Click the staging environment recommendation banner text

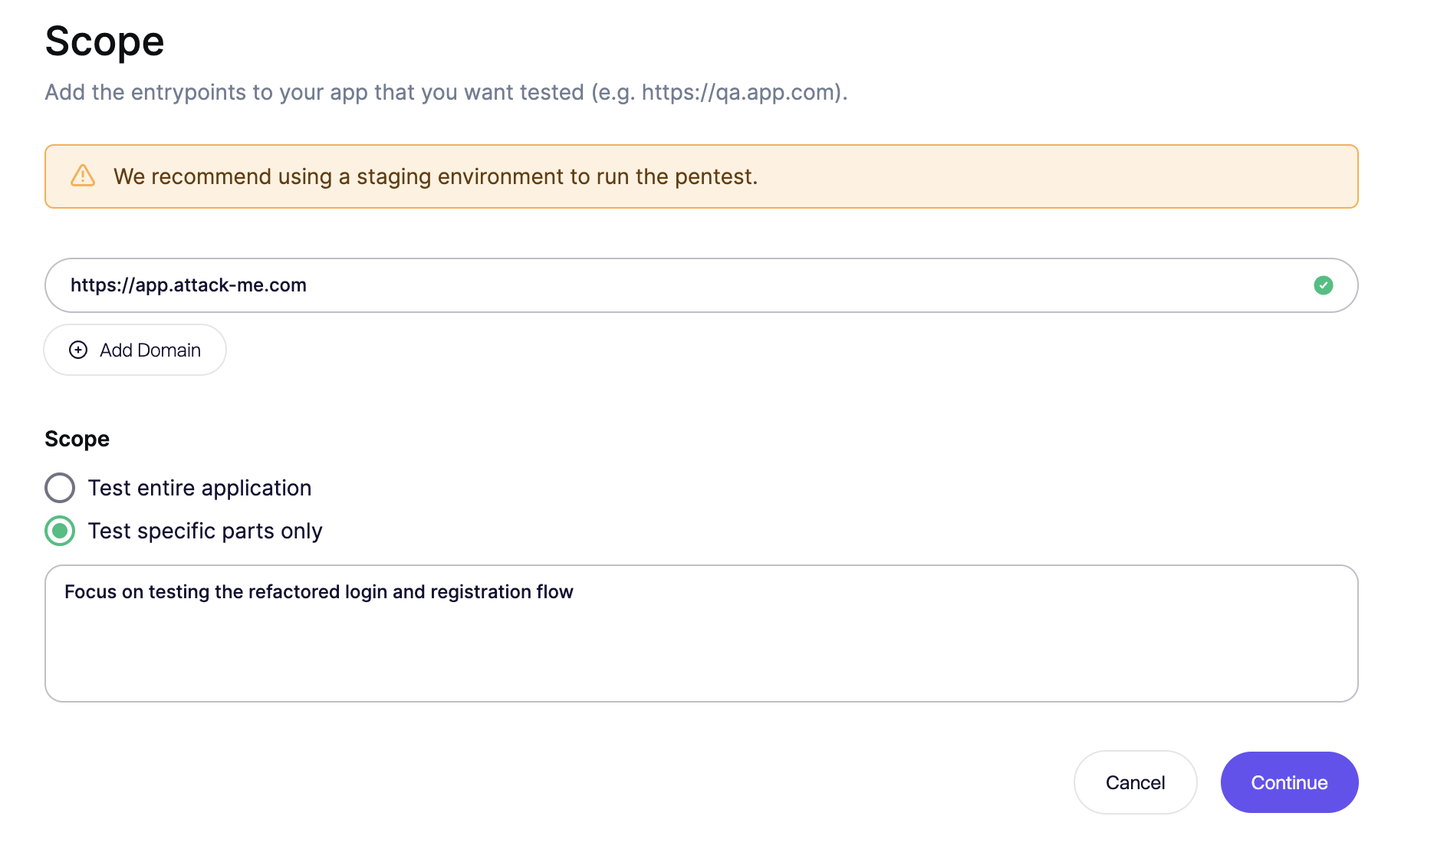point(435,176)
